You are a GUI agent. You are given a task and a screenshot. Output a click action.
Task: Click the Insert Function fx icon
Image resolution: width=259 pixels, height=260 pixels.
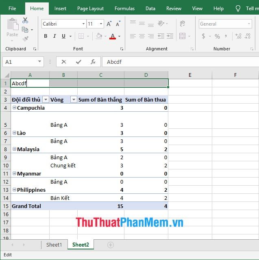click(93, 62)
